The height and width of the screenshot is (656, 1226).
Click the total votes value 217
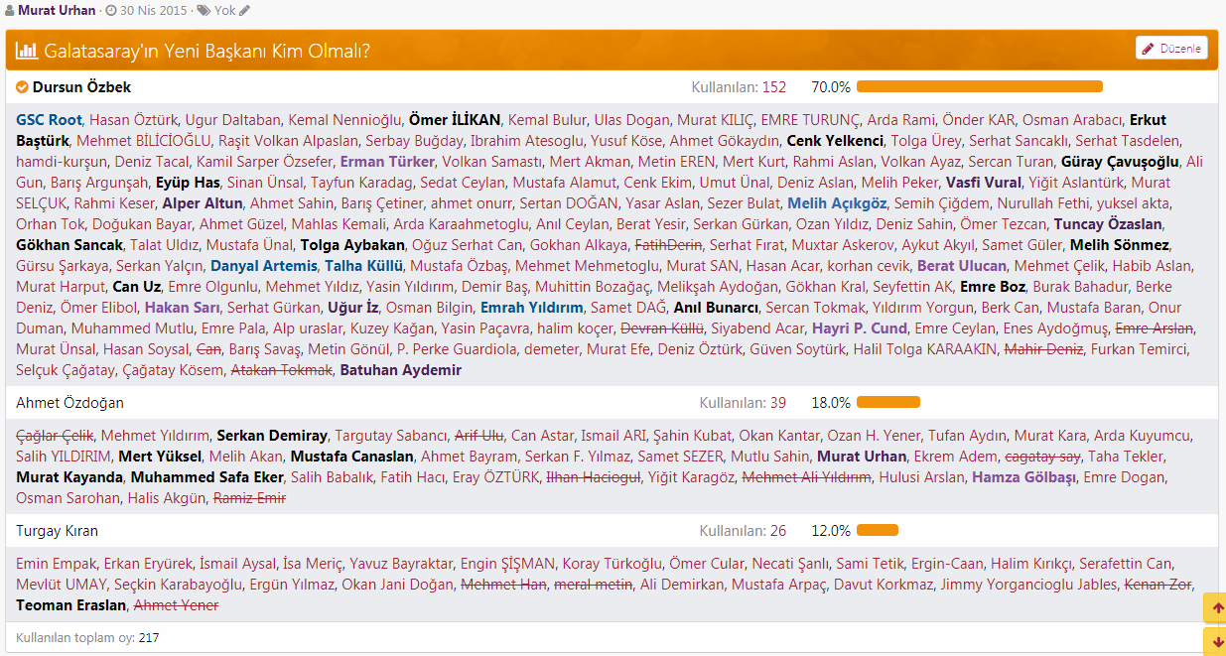point(149,639)
